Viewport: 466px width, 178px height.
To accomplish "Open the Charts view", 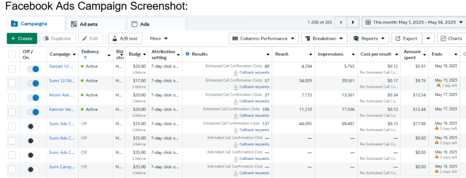I will tap(451, 39).
